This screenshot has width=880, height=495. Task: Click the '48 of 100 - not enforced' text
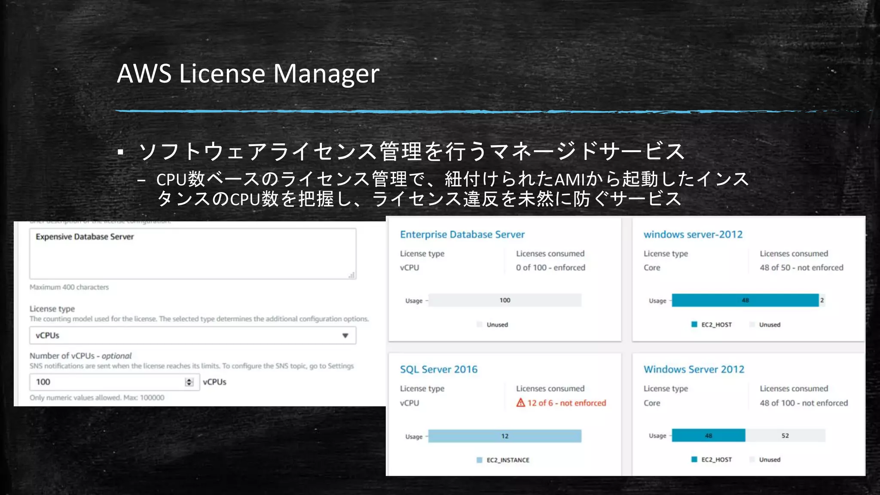[x=804, y=403]
